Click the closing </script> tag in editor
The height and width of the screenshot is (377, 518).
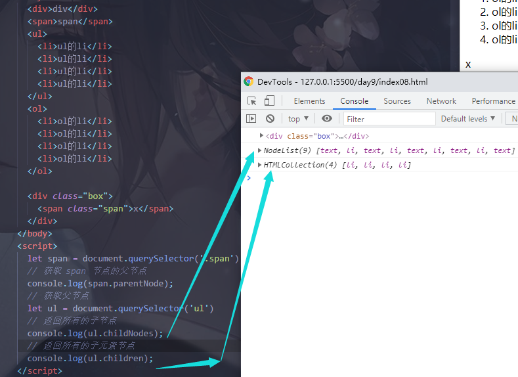point(39,370)
